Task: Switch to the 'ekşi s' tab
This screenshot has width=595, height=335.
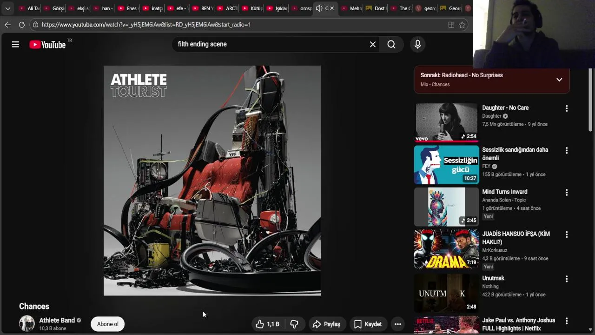Action: point(78,8)
